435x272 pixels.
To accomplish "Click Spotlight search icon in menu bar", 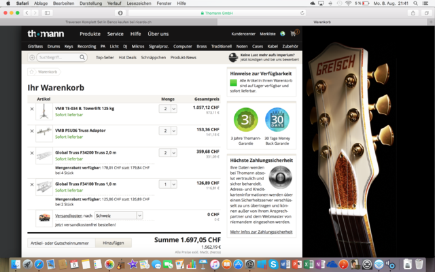I will point(415,3).
